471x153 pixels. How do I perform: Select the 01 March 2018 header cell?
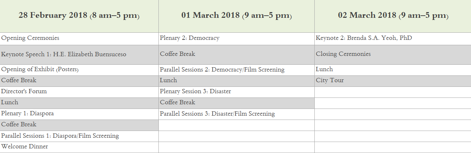click(237, 16)
